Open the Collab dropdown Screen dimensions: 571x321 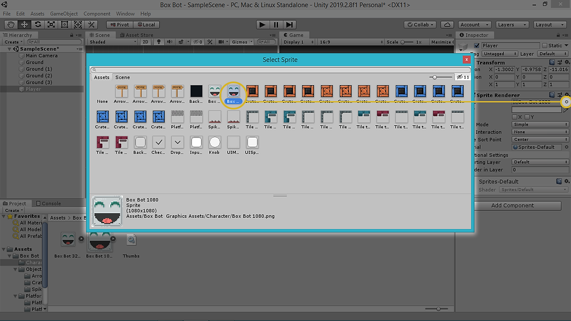(x=420, y=24)
